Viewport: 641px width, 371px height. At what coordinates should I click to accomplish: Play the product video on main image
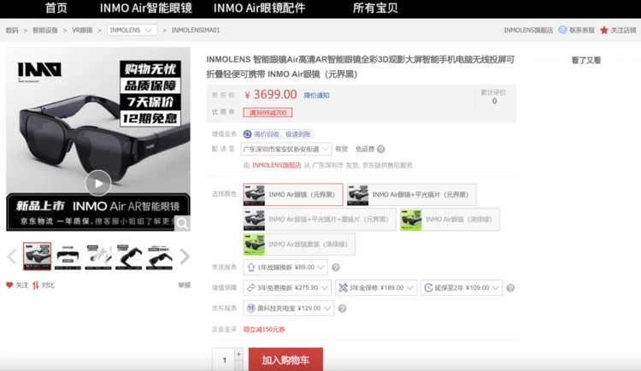(x=98, y=182)
